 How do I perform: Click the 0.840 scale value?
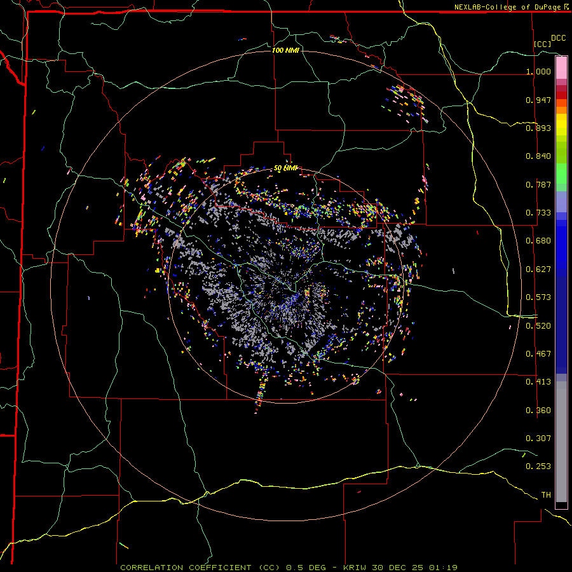point(538,156)
